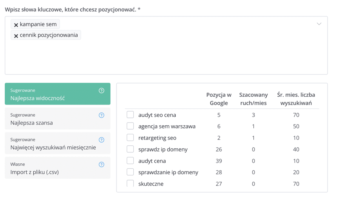Expand the keywords dropdown chevron
The width and height of the screenshot is (342, 206).
tap(319, 24)
